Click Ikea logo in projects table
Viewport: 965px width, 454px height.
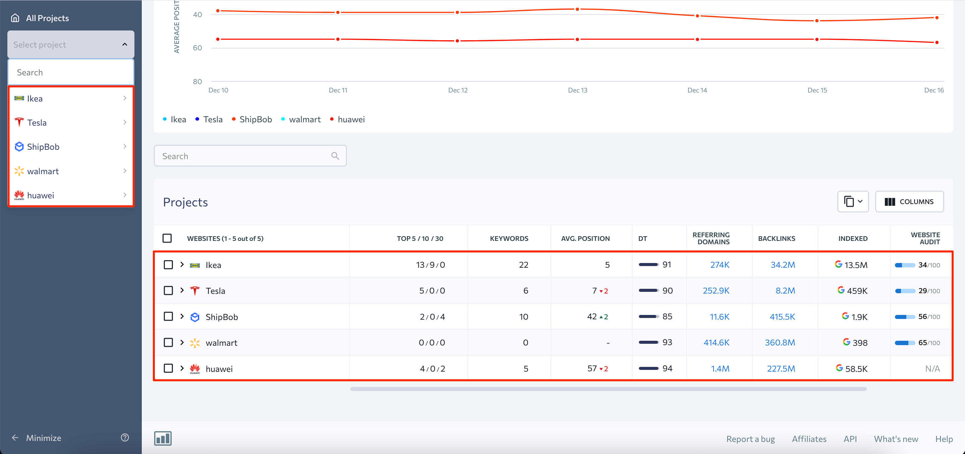pos(195,265)
